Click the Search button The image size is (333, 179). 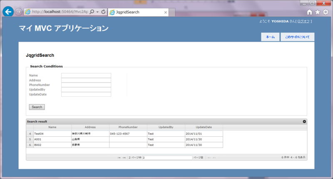tap(37, 107)
